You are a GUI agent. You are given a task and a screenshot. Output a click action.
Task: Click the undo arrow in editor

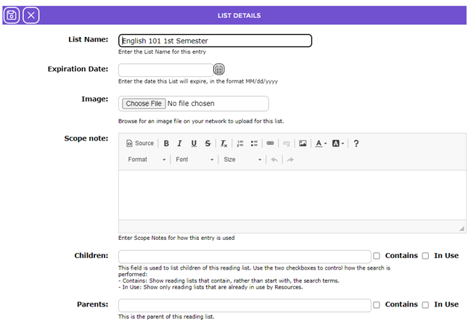(274, 159)
